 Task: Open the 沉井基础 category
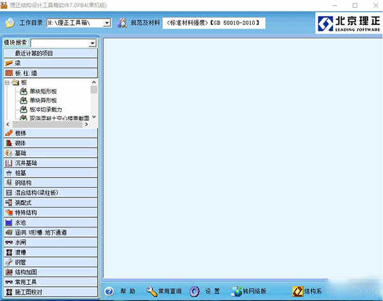pos(50,163)
